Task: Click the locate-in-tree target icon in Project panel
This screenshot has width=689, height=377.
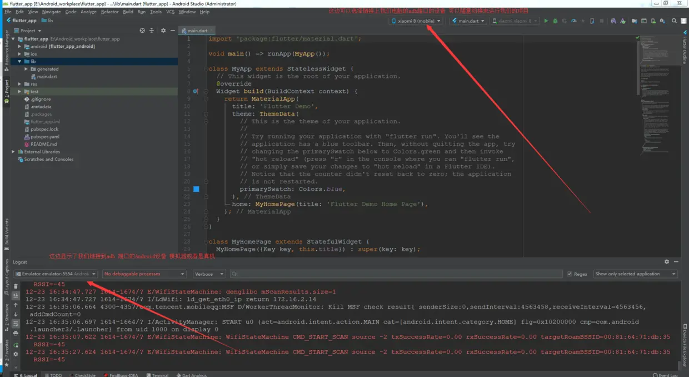Action: (142, 31)
